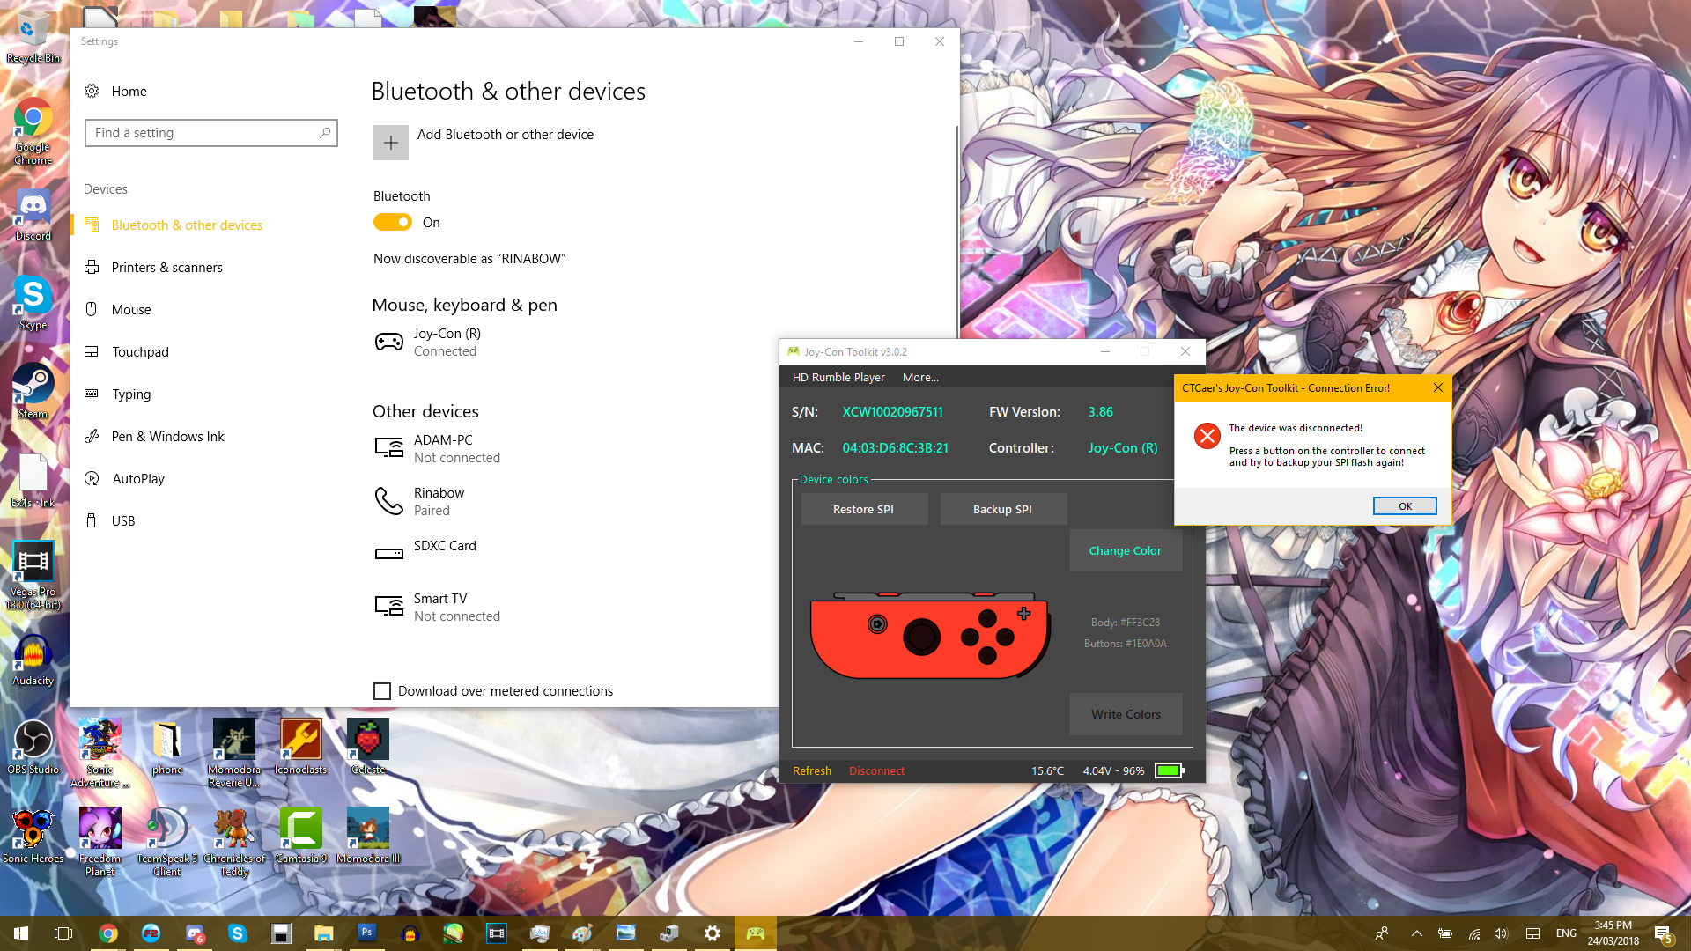This screenshot has height=951, width=1691.
Task: Click Disconnect in Joy-Con Toolkit
Action: point(876,770)
